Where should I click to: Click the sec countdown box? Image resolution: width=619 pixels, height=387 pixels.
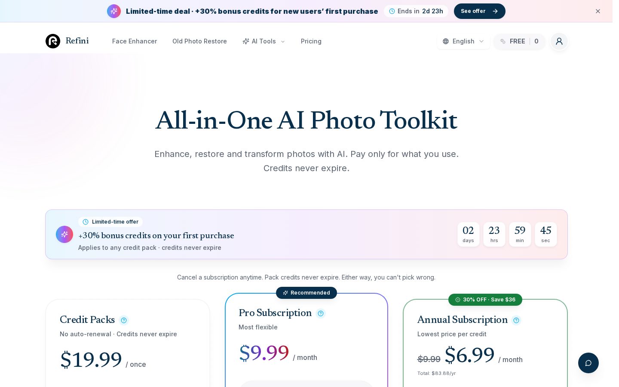pos(546,234)
